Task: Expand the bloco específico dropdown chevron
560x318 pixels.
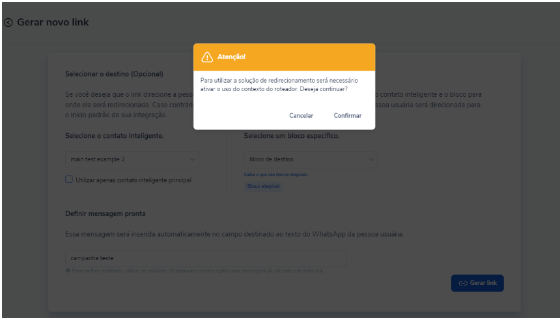Action: click(371, 159)
